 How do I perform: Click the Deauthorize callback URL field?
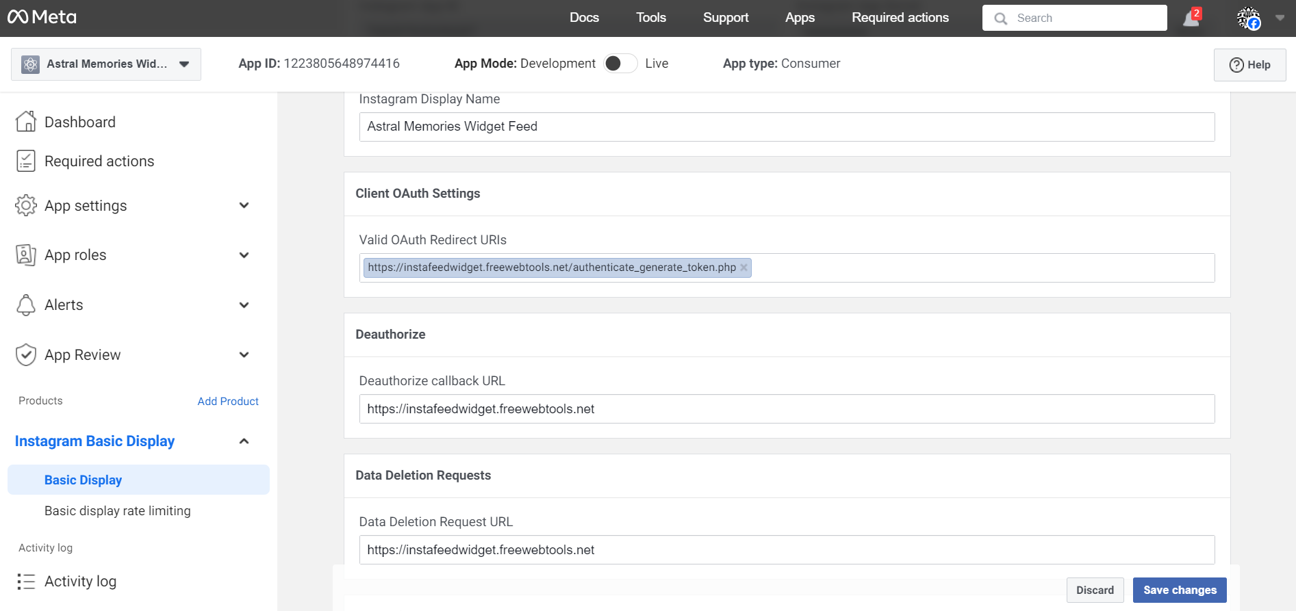787,409
